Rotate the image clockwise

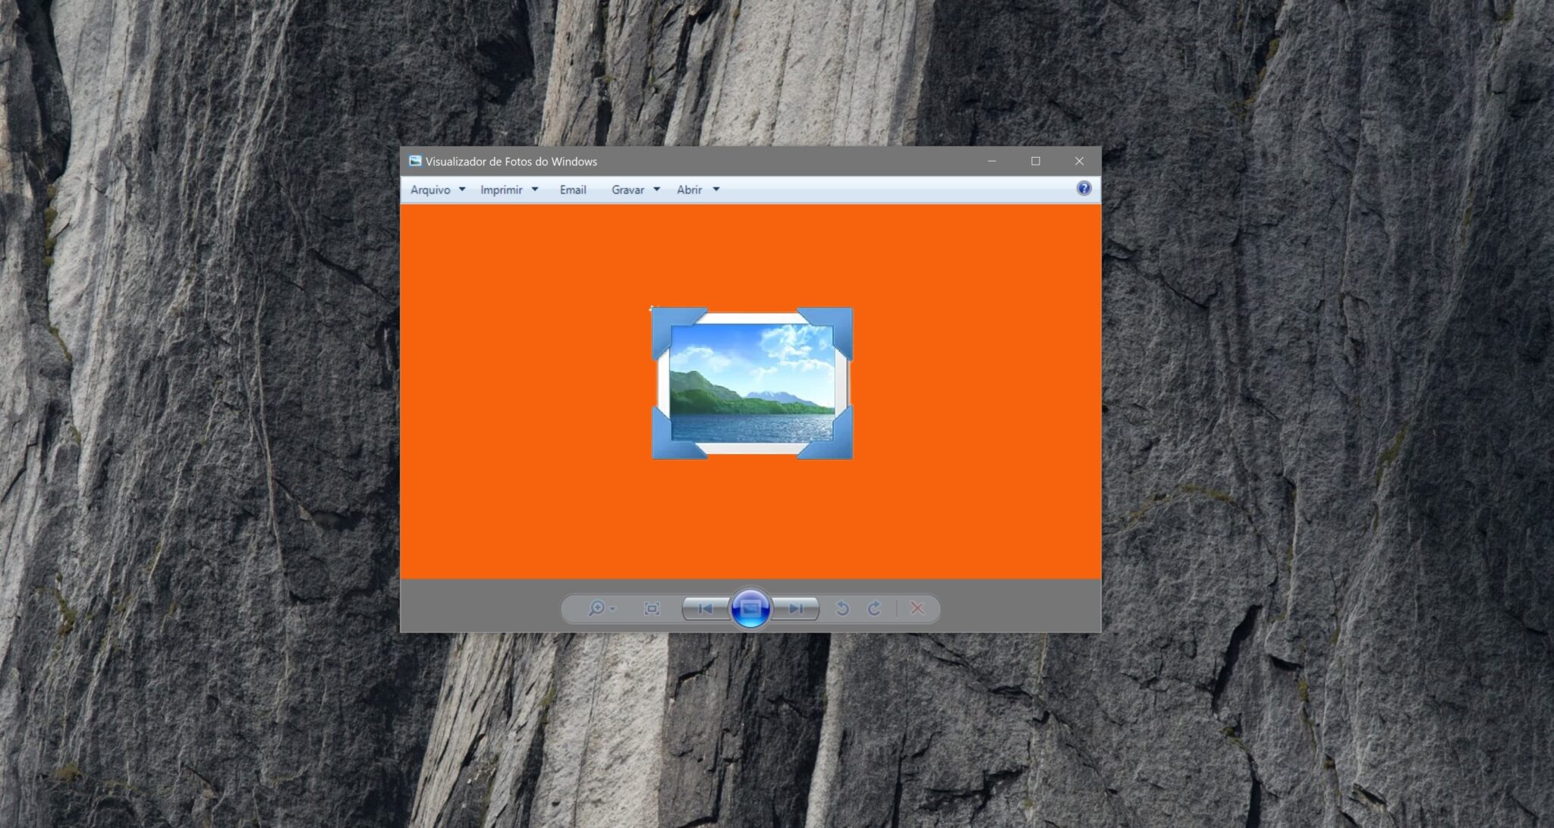click(x=876, y=608)
